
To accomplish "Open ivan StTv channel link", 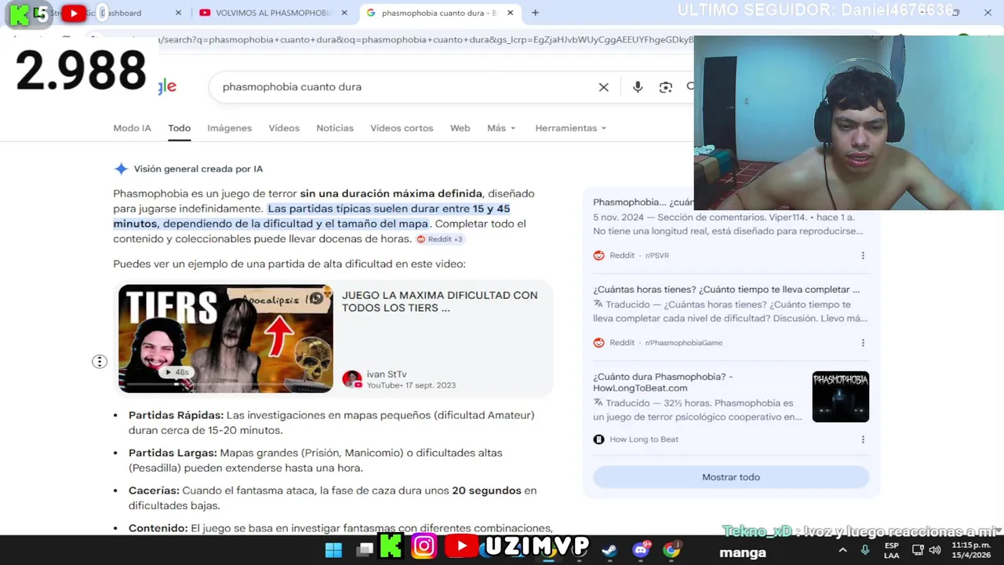I will point(387,374).
